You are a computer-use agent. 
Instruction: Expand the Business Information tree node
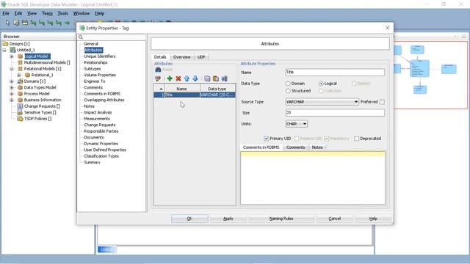point(12,100)
